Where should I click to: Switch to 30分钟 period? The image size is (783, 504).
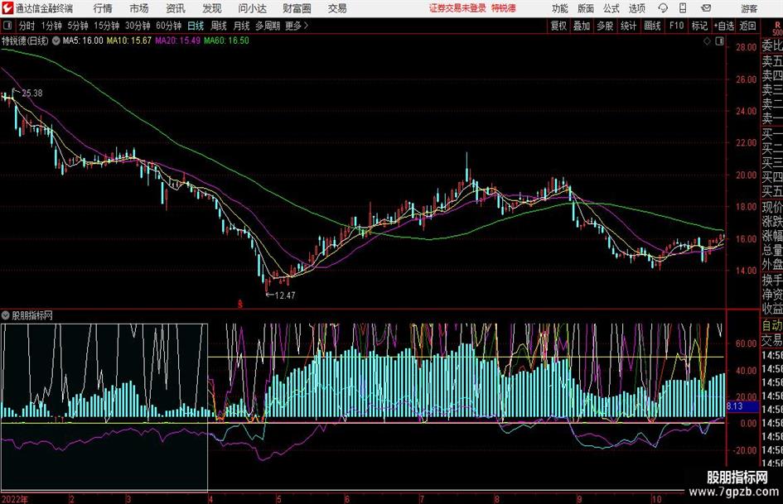click(138, 26)
